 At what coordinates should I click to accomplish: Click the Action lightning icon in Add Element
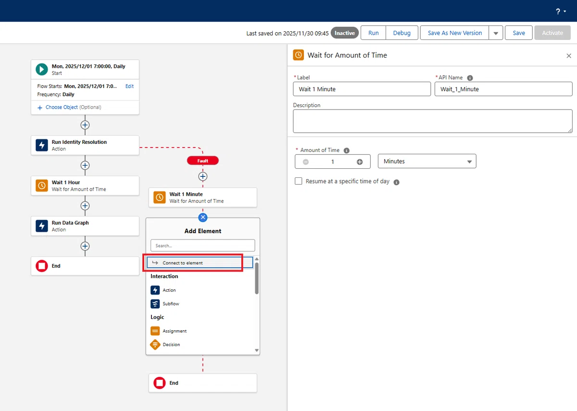(x=155, y=290)
